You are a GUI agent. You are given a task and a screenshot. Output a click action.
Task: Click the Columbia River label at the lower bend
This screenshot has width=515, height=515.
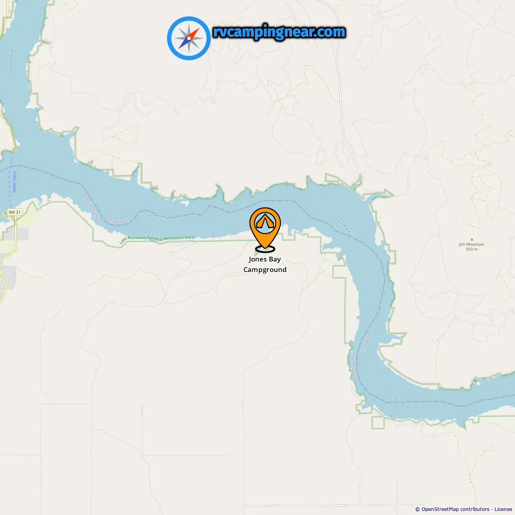point(398,401)
